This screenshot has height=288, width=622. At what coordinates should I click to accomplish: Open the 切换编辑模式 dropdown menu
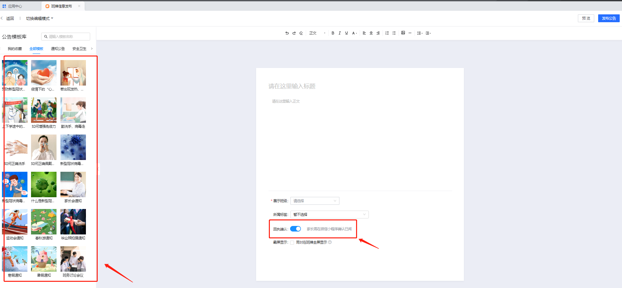tap(40, 19)
